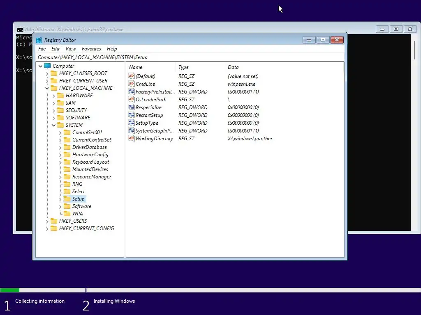Collapse the SYSTEM node
The width and height of the screenshot is (421, 315).
point(54,125)
